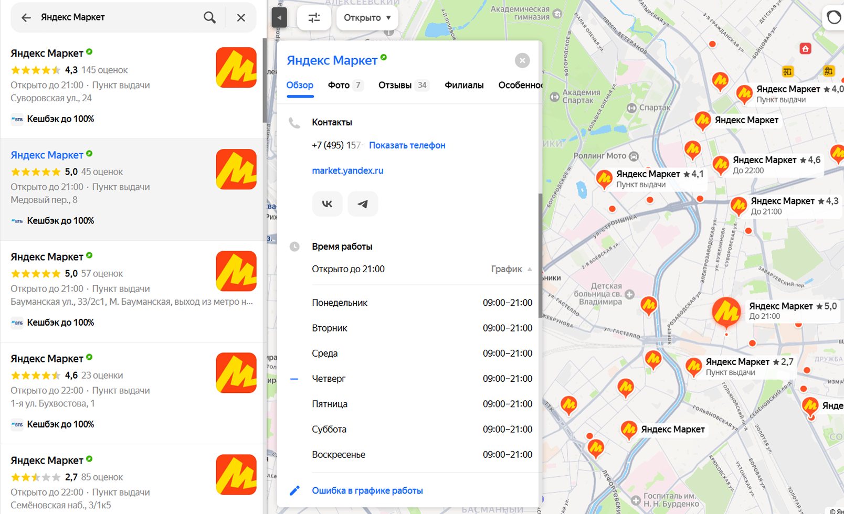Viewport: 844px width, 514px height.
Task: Click the Суворовская ул., 24 store logo
Action: coord(236,68)
